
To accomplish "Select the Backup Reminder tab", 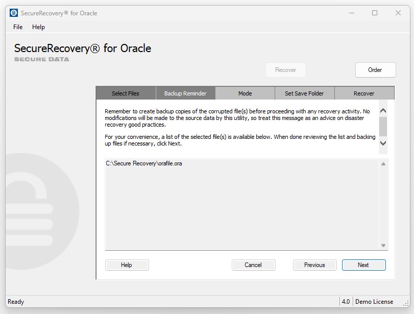I will click(185, 93).
